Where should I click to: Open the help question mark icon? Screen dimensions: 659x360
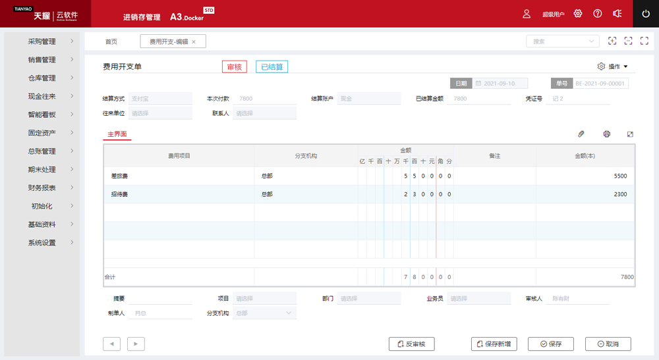598,14
